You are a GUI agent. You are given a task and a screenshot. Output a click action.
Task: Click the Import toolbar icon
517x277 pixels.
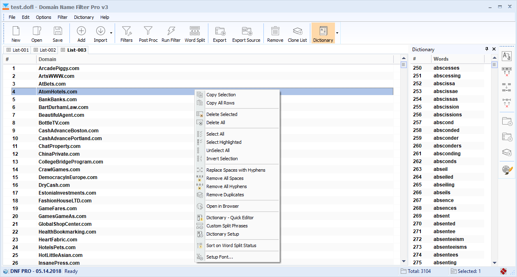point(100,33)
